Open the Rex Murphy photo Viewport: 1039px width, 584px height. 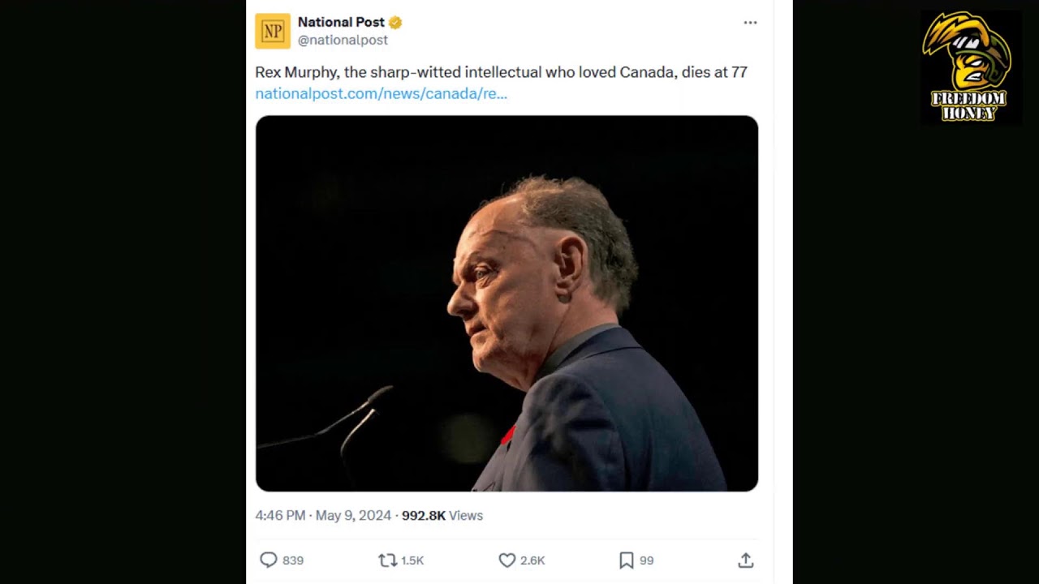tap(507, 303)
